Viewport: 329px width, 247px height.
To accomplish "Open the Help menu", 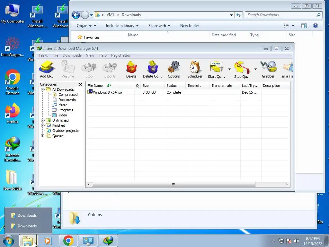I will (102, 55).
